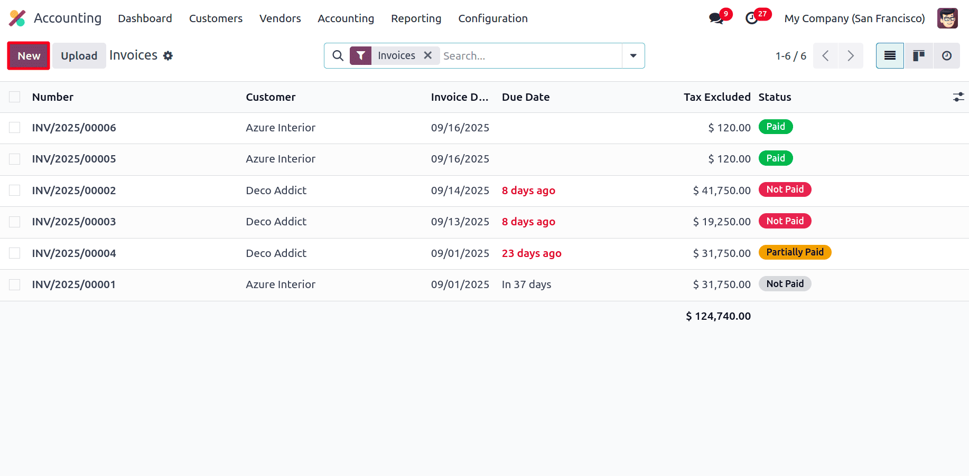Open the user avatar menu

(947, 18)
